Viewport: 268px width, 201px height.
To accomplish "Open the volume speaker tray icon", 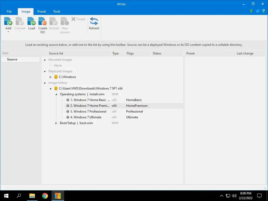I will click(234, 196).
